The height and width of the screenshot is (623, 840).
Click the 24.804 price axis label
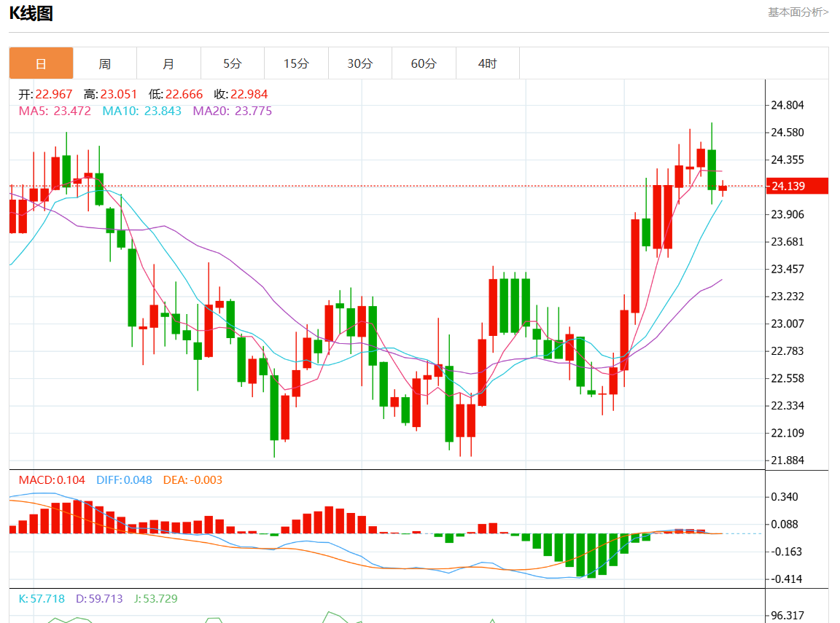click(x=787, y=105)
